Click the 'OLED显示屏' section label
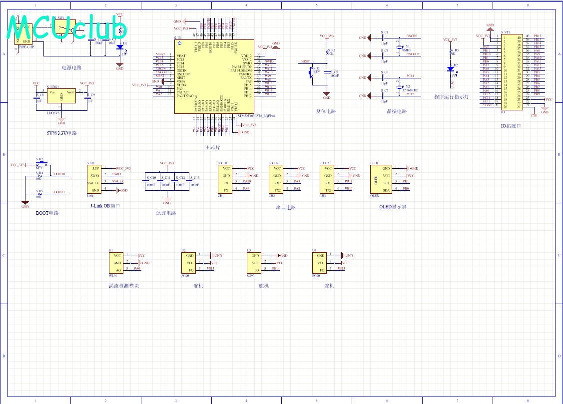This screenshot has width=563, height=404. [x=393, y=207]
